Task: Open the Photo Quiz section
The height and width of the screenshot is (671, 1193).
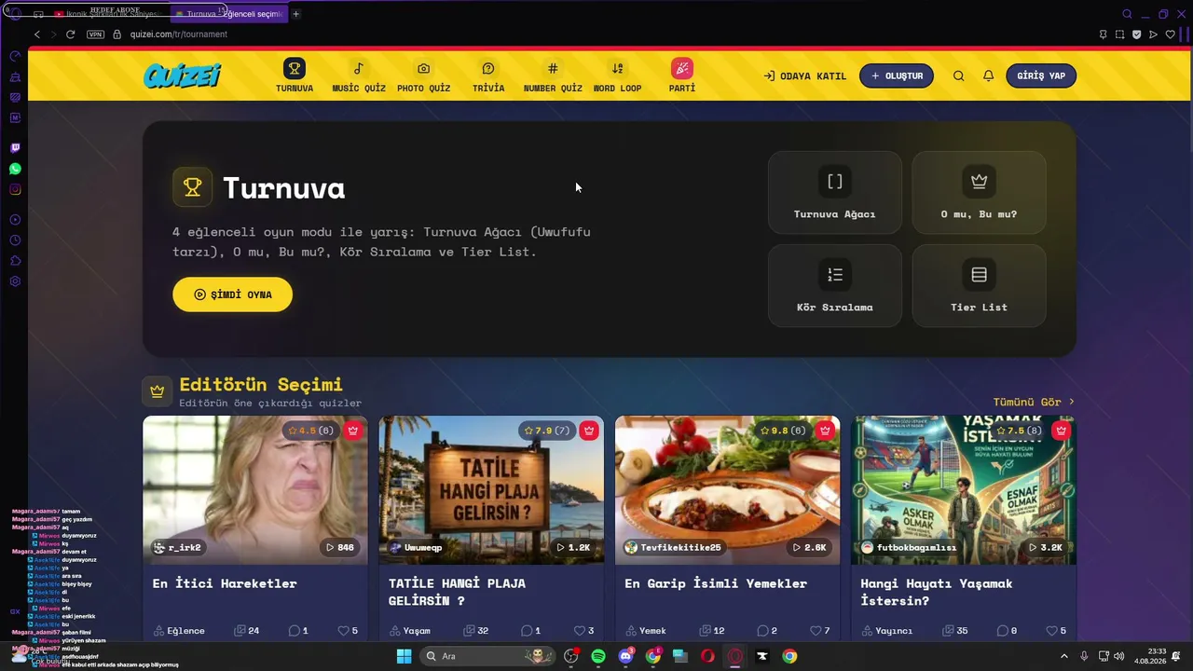Action: click(423, 75)
